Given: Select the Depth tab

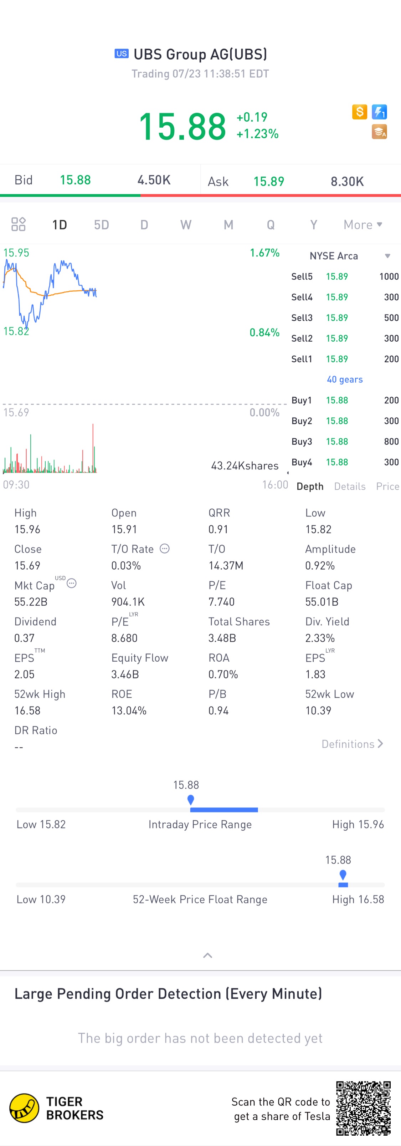Looking at the screenshot, I should click(x=310, y=486).
